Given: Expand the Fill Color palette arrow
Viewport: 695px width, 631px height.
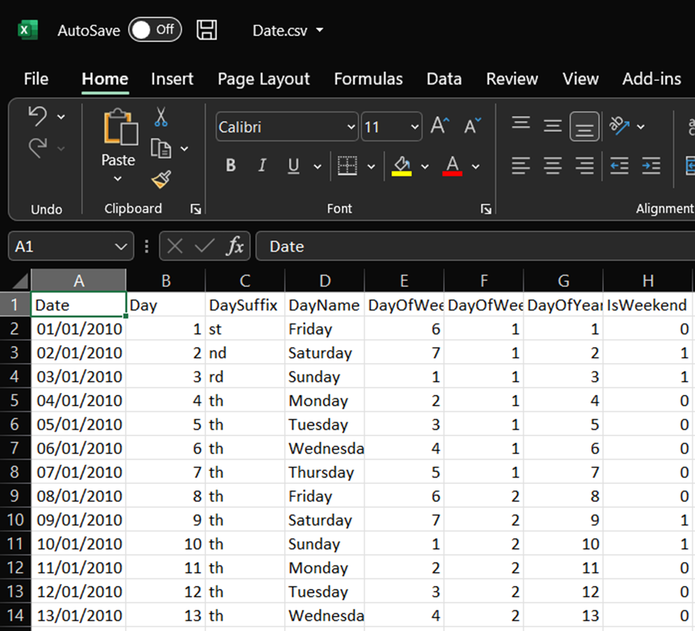Looking at the screenshot, I should [425, 167].
